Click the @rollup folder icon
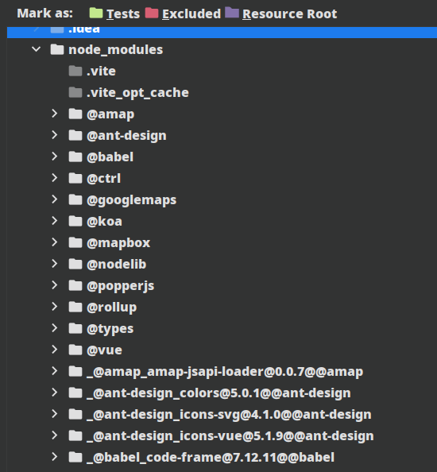The image size is (437, 472). click(75, 307)
